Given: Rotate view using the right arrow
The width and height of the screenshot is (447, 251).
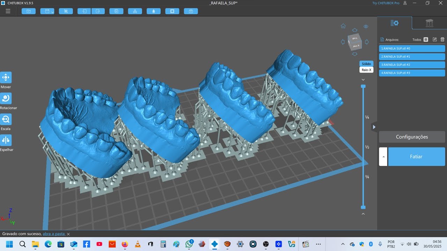Looking at the screenshot, I should click(x=367, y=42).
